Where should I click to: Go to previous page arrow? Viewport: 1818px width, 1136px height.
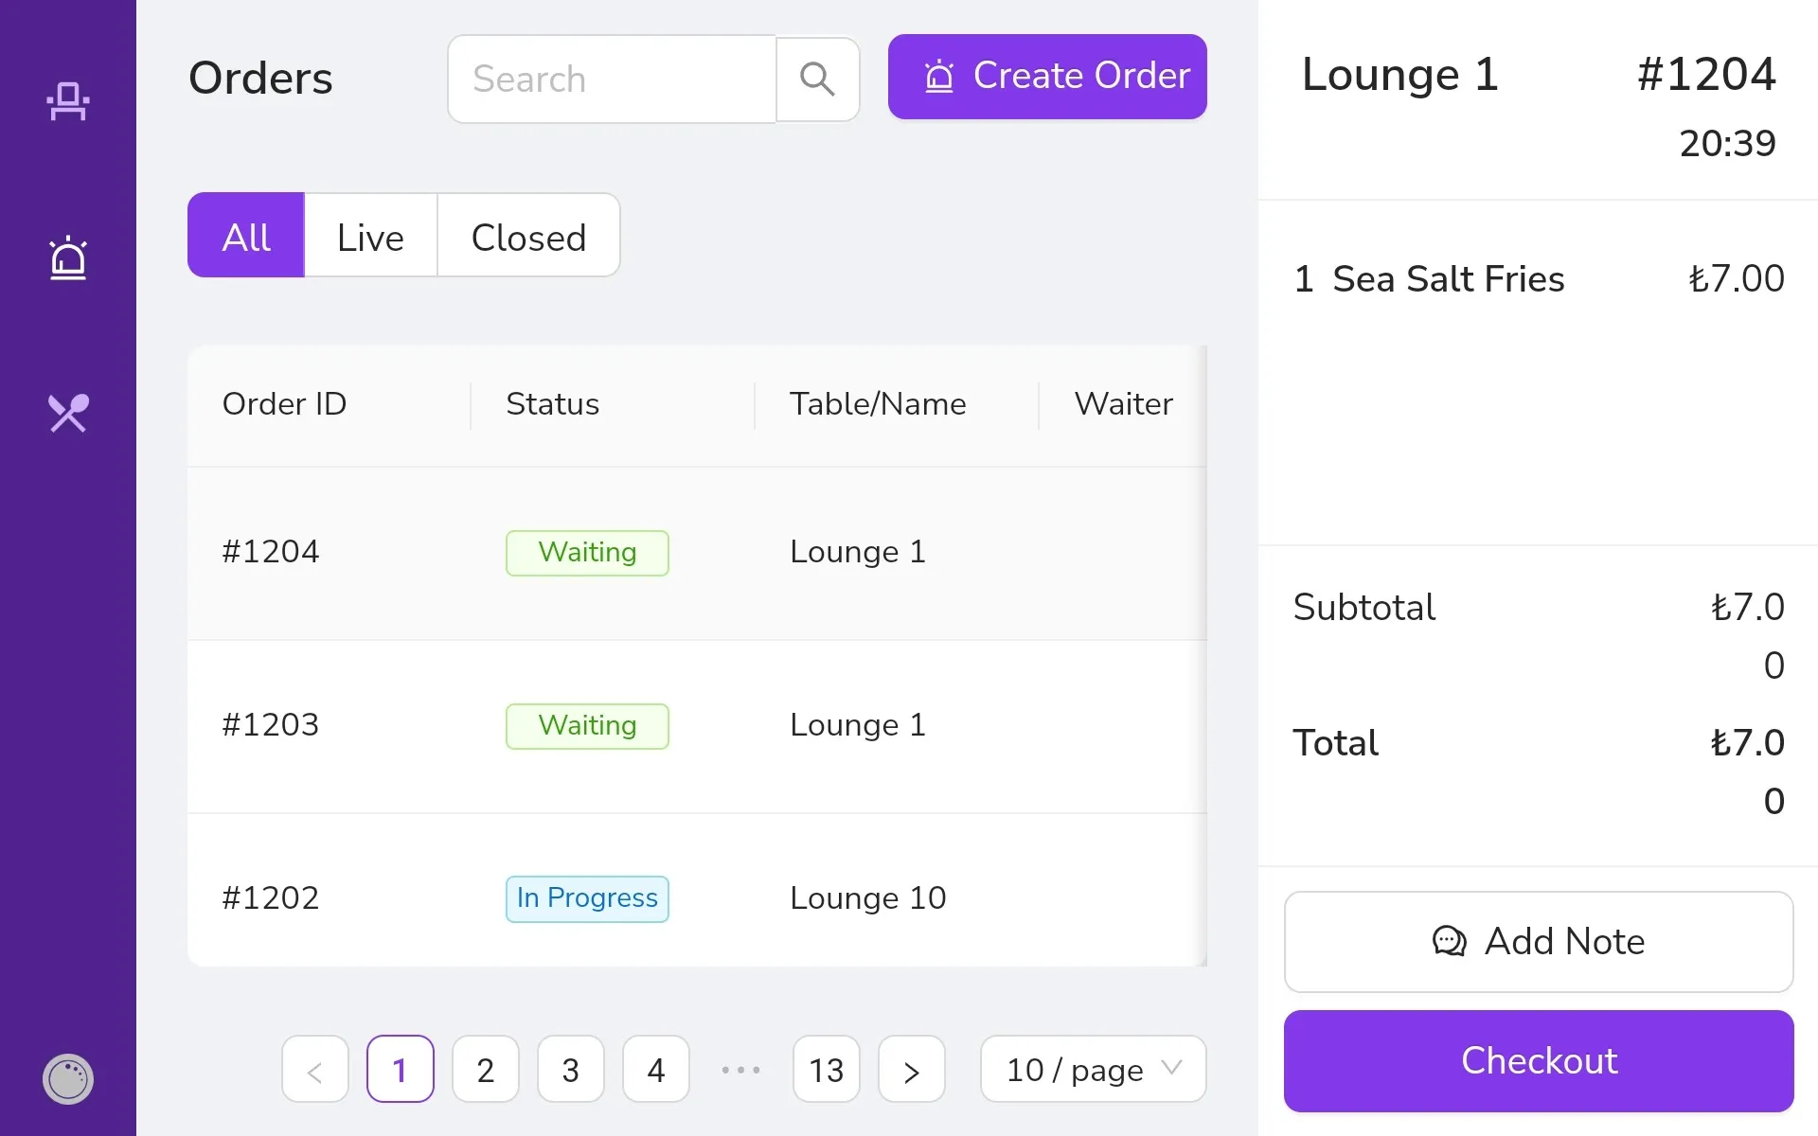pos(315,1069)
